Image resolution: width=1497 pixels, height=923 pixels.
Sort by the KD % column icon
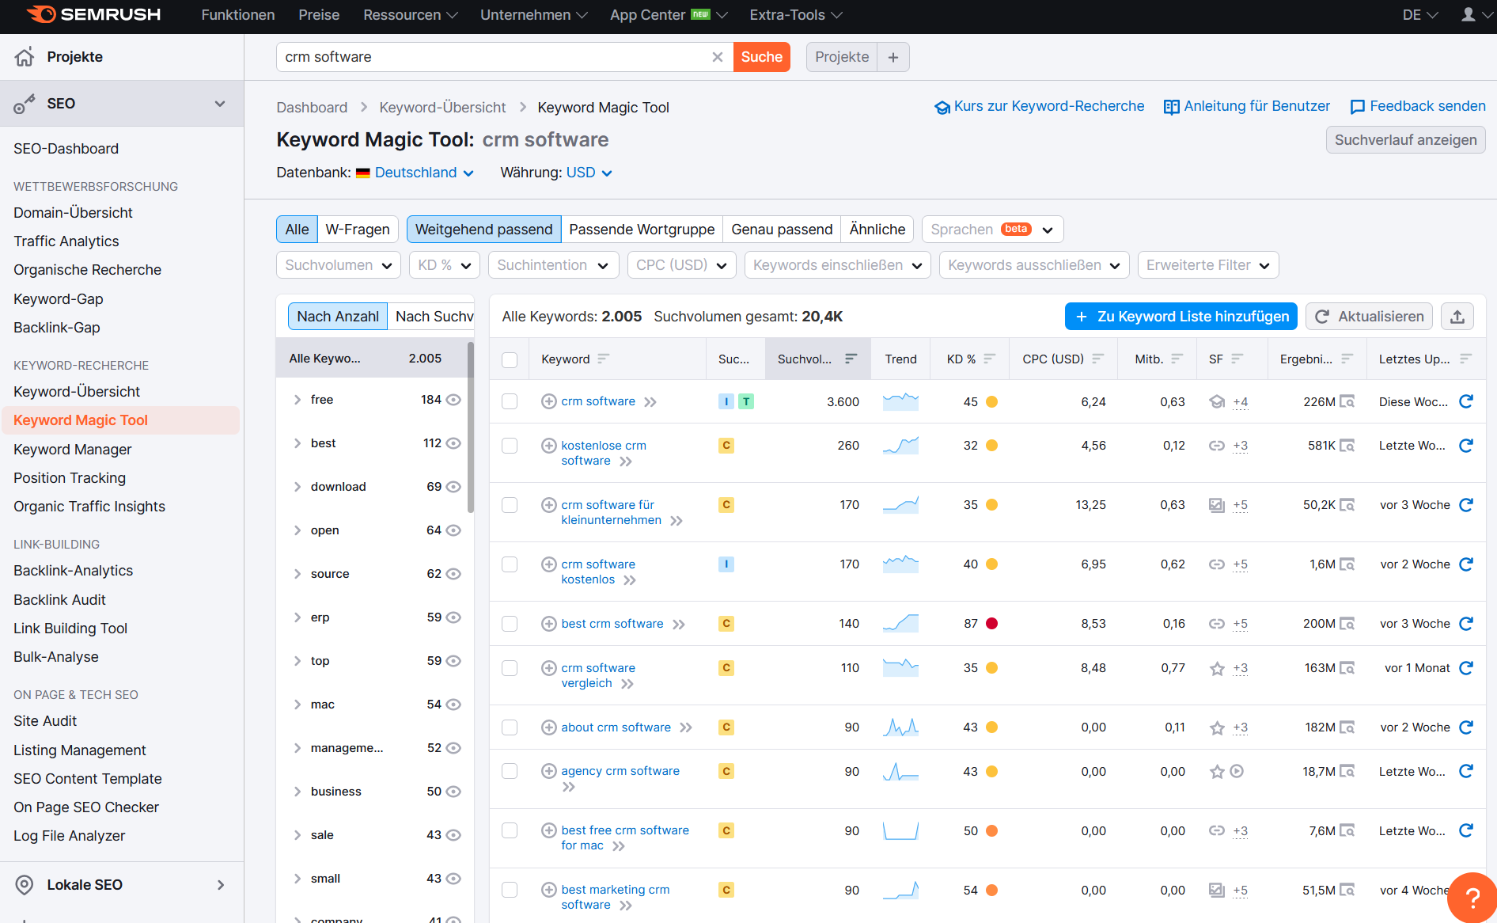pyautogui.click(x=989, y=359)
